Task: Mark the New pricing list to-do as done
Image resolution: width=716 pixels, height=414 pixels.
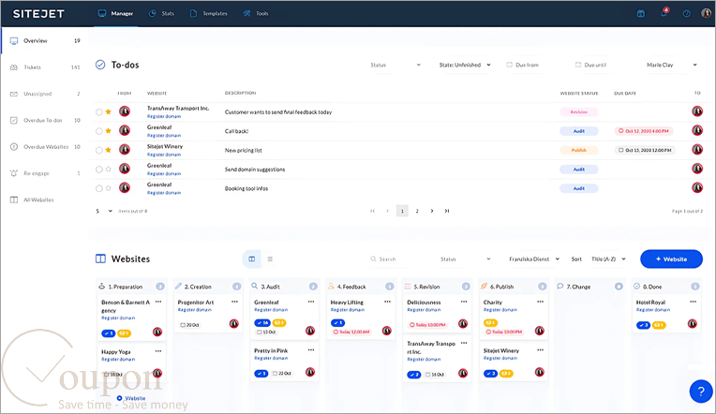Action: (x=99, y=150)
